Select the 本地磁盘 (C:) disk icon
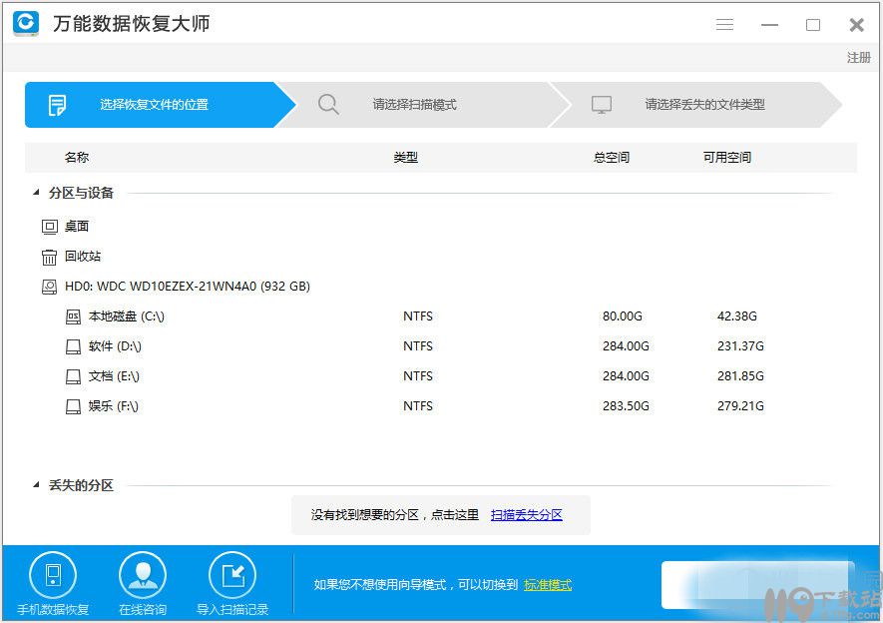Screen dimensions: 883x623 tap(73, 315)
